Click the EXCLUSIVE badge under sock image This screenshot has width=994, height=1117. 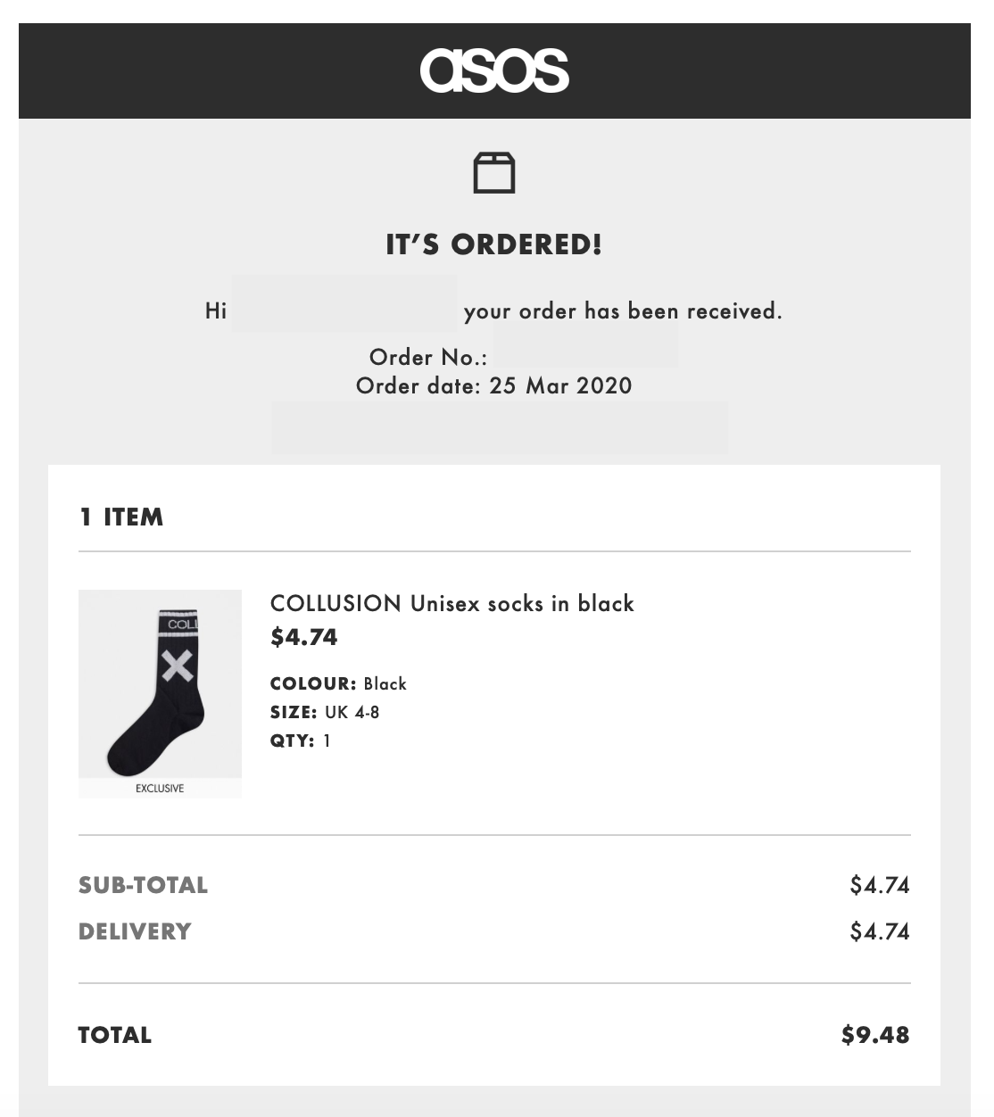pos(160,789)
